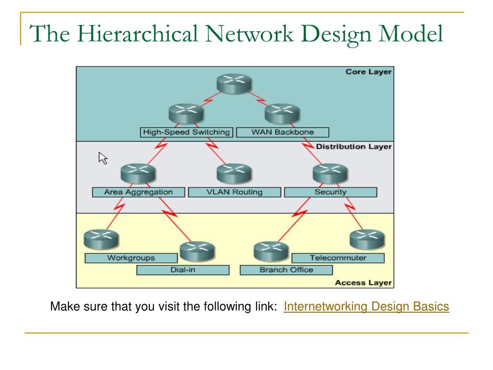Select the Workgroups router icon
The height and width of the screenshot is (370, 493).
click(x=101, y=240)
